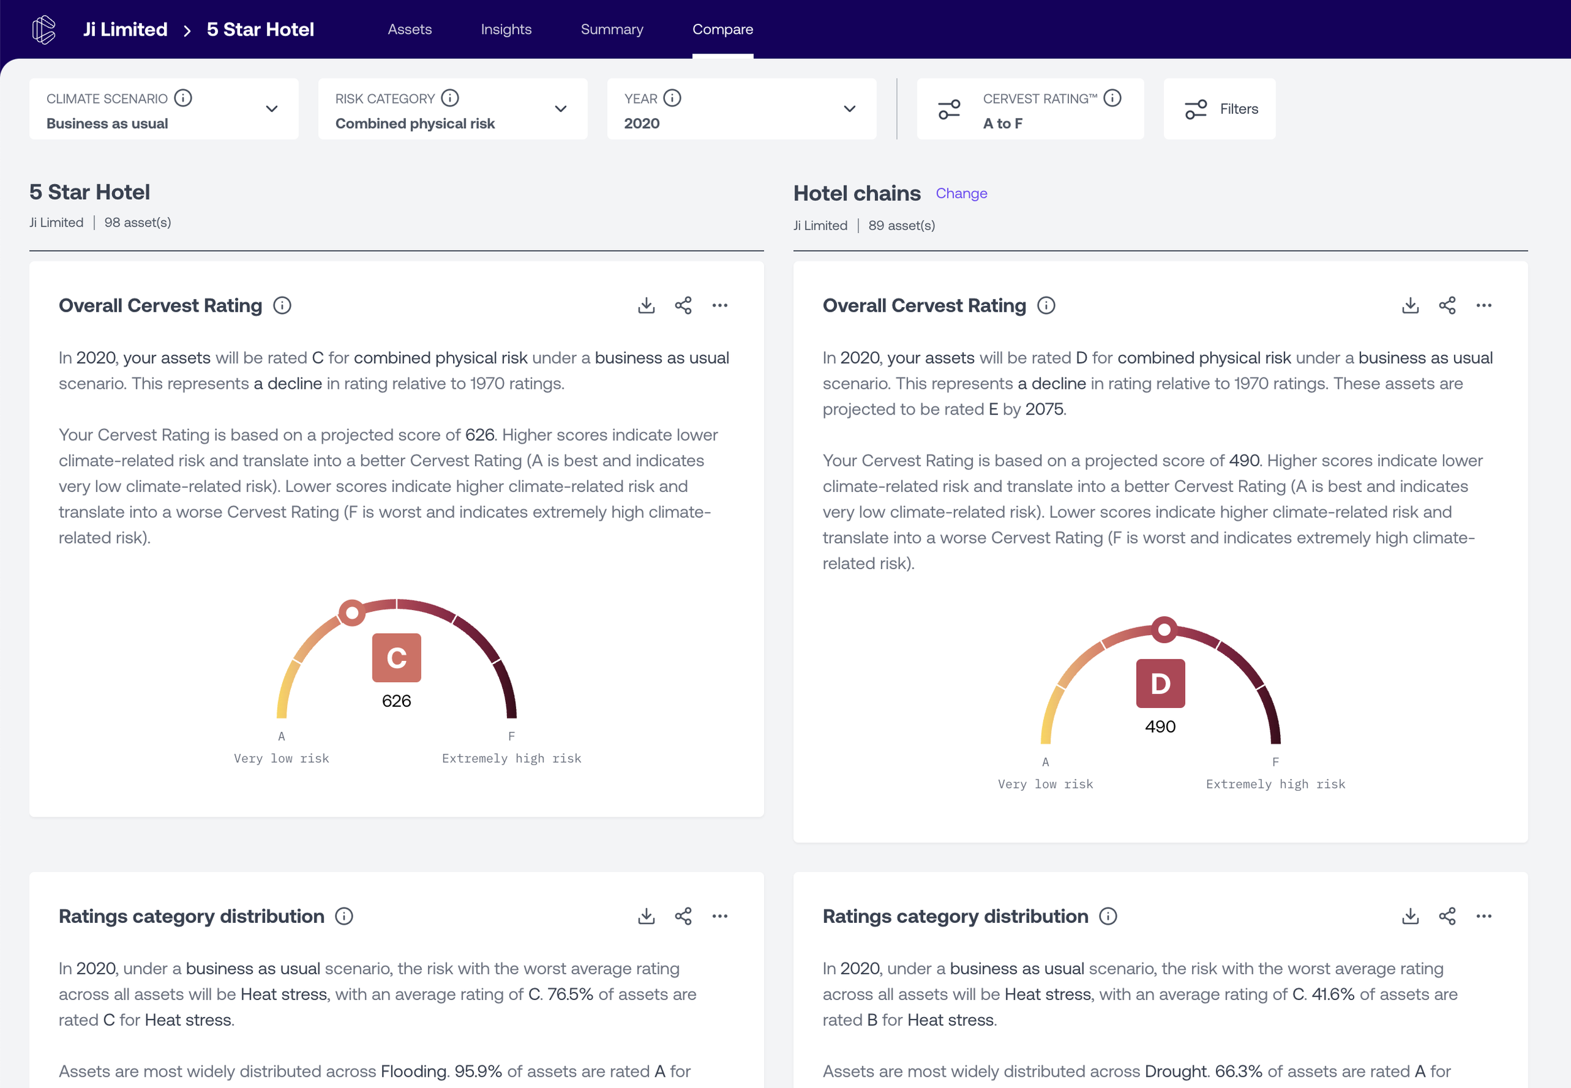Viewport: 1571px width, 1088px height.
Task: Open the Risk Category dropdown
Action: 452,109
